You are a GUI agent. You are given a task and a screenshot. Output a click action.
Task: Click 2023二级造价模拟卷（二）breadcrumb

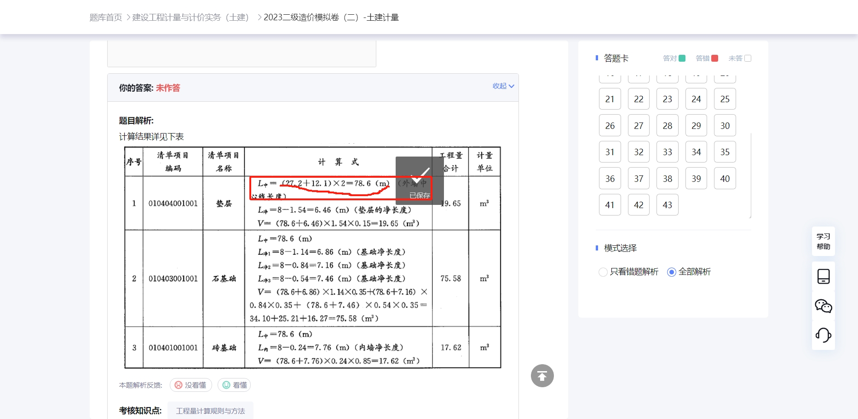pyautogui.click(x=331, y=17)
